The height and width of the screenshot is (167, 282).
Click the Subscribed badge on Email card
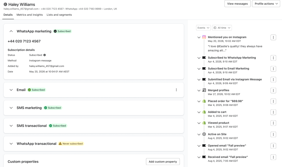[x=37, y=90]
